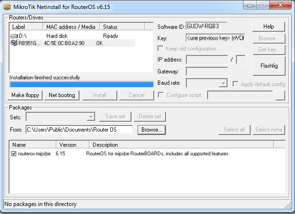The height and width of the screenshot is (214, 295).
Task: Sort packages by Description column header
Action: [x=181, y=145]
